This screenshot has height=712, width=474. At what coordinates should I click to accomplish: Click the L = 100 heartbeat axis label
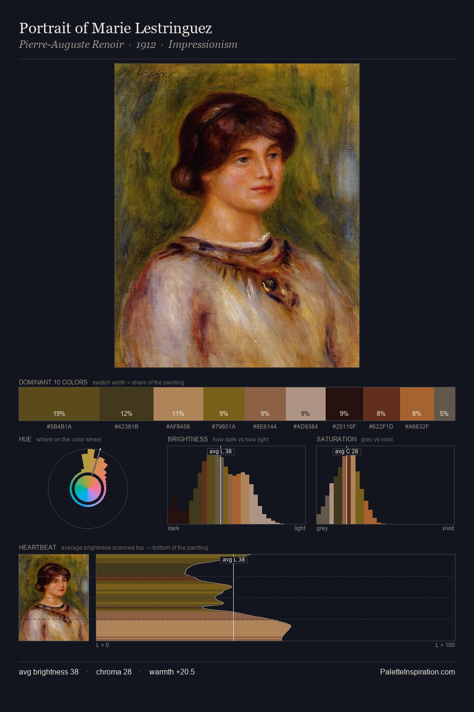445,645
